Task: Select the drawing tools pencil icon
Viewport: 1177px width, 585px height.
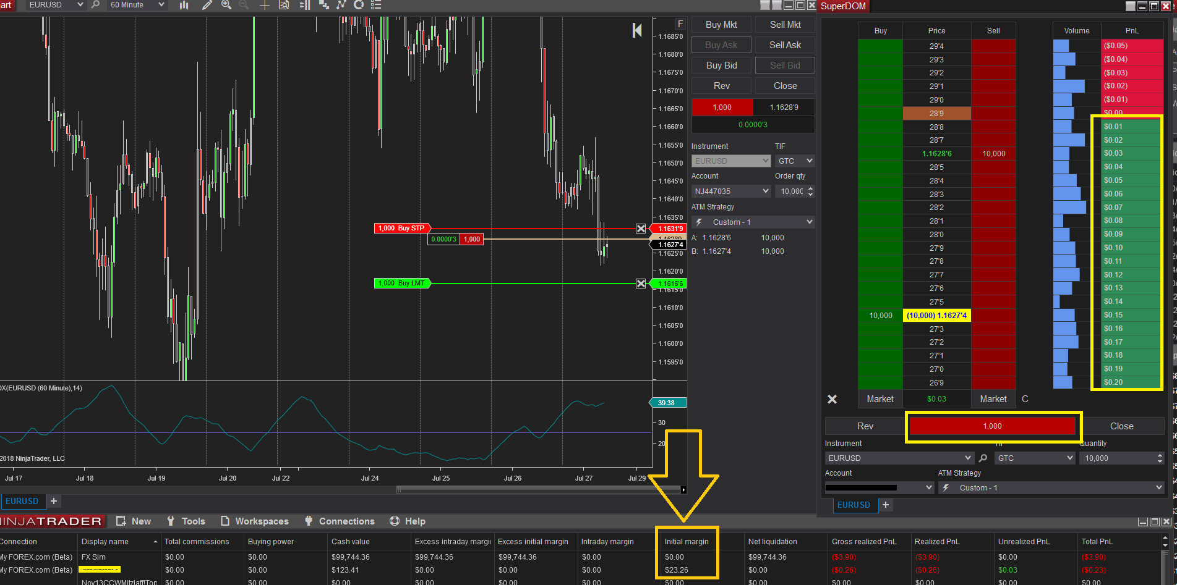Action: [x=207, y=5]
